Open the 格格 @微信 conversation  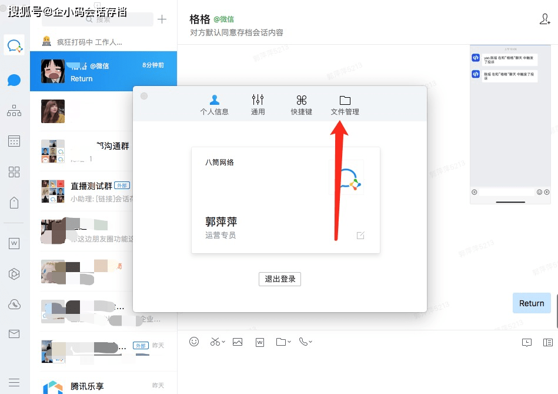pos(103,71)
